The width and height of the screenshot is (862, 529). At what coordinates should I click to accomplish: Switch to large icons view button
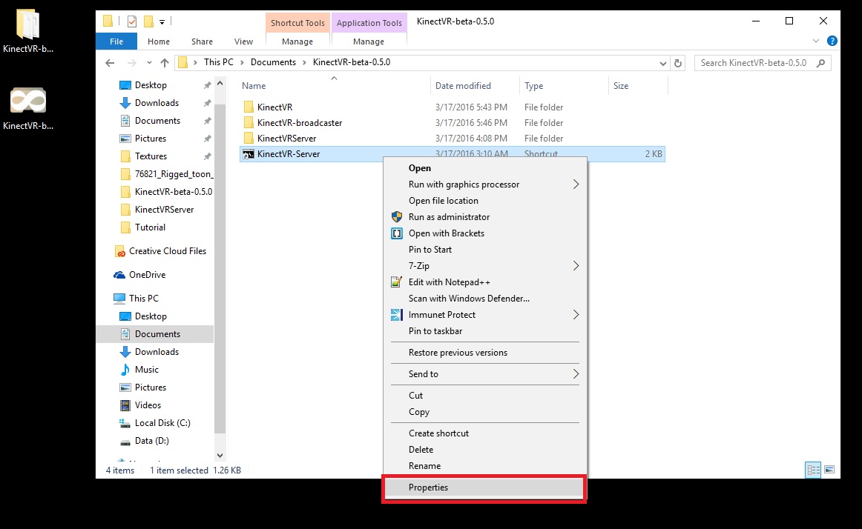pos(829,470)
